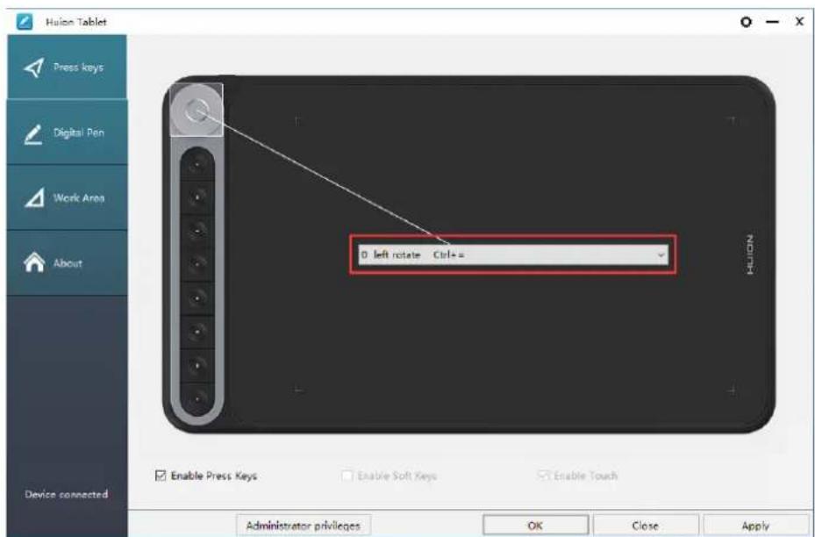Toggle the Enable Touch checkbox
Image resolution: width=815 pixels, height=537 pixels.
point(543,475)
